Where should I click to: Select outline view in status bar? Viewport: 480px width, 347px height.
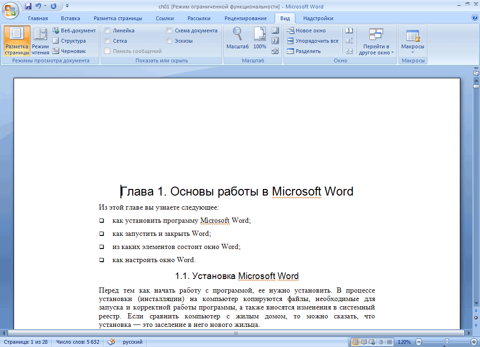click(381, 342)
